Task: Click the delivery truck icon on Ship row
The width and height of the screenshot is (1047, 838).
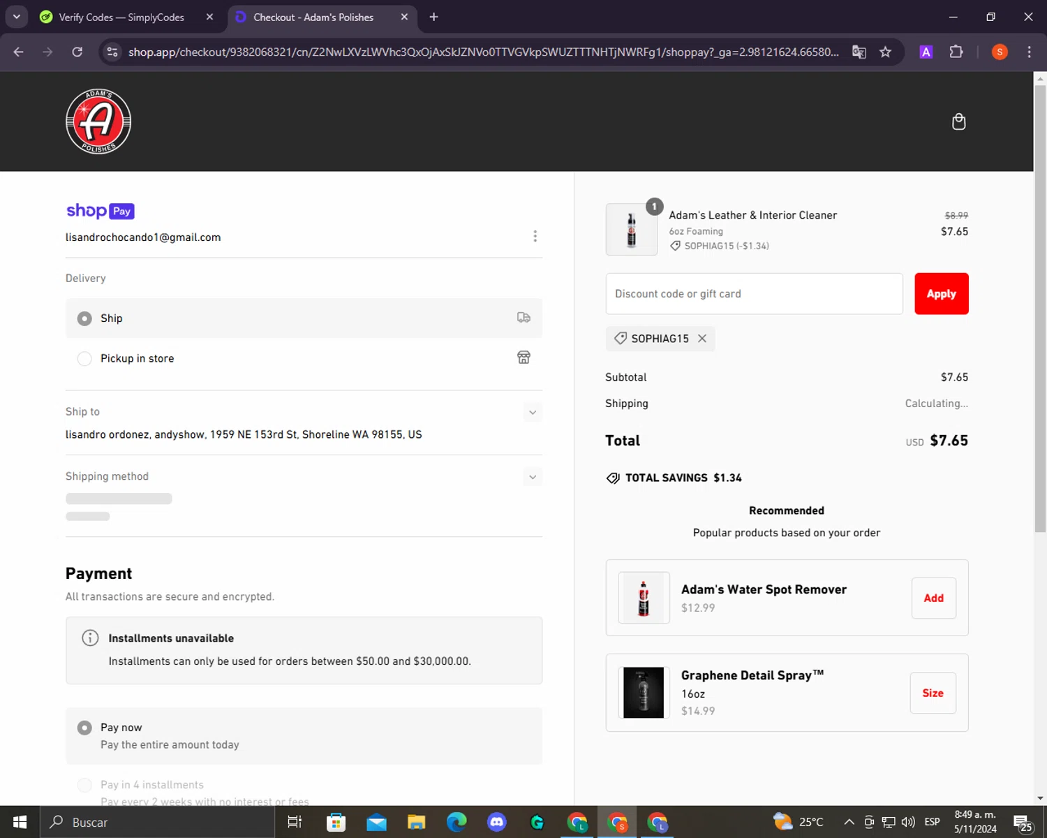Action: tap(523, 318)
